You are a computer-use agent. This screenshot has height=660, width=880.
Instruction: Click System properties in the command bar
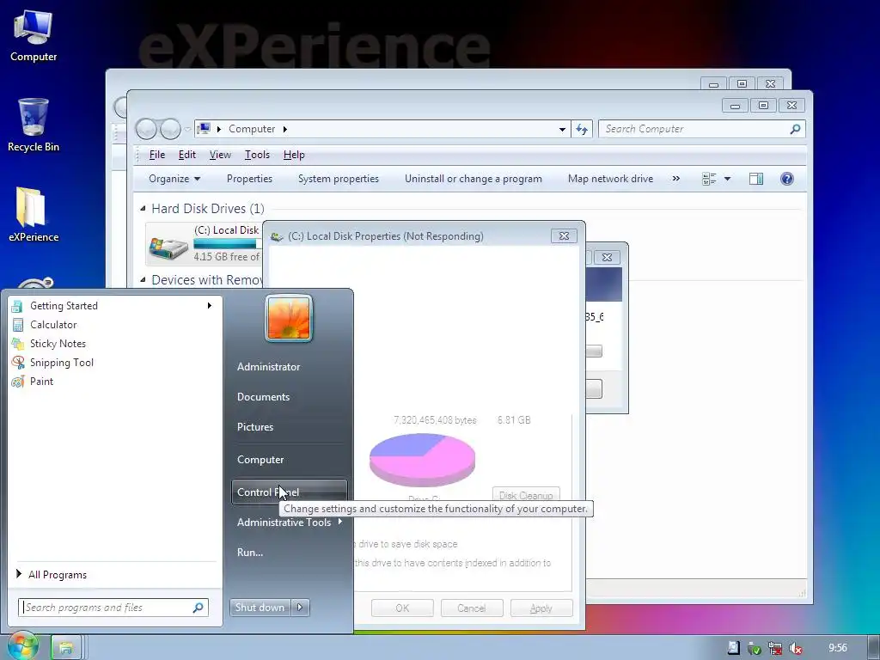click(339, 179)
